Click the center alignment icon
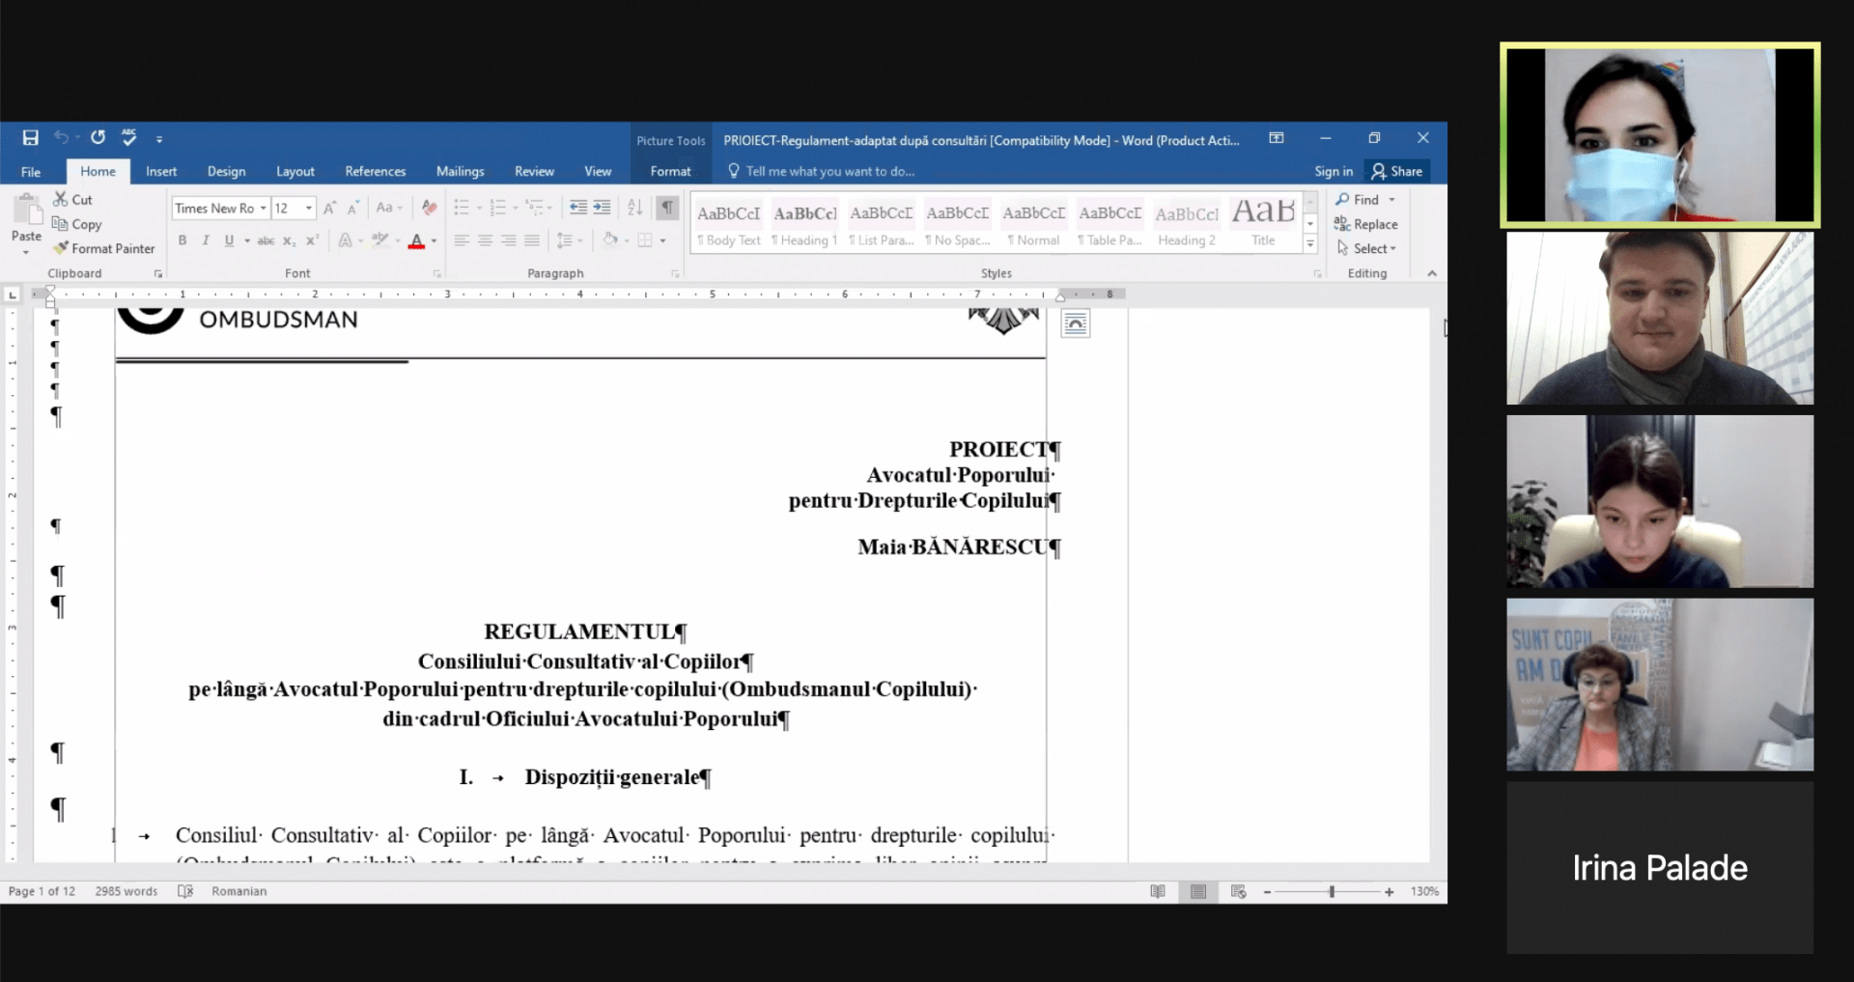The width and height of the screenshot is (1854, 982). (485, 240)
